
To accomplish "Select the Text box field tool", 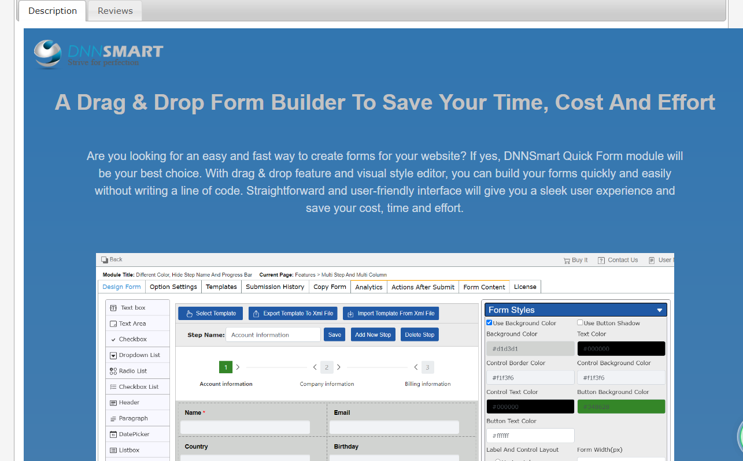I will point(138,308).
